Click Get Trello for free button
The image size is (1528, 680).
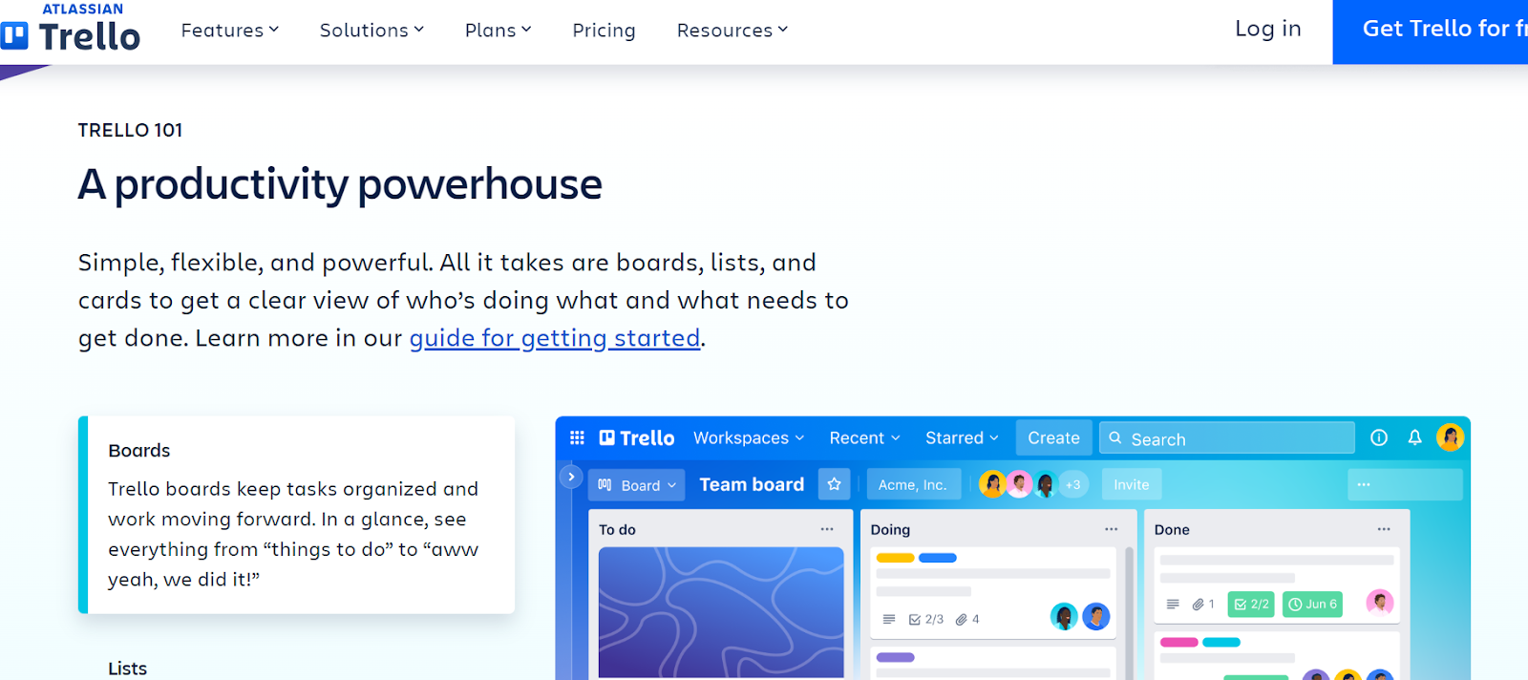(x=1431, y=32)
